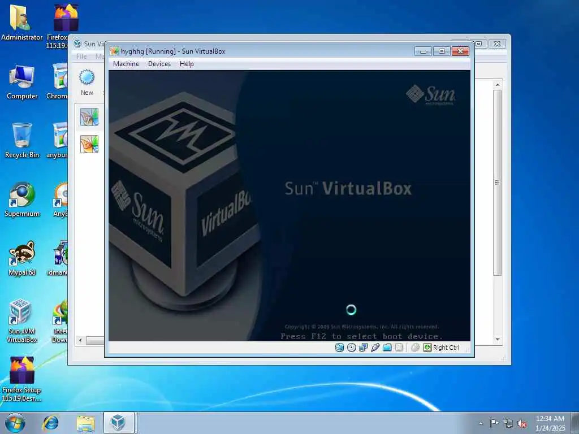Close the hyghhg Running VM window
The image size is (579, 434).
[460, 51]
